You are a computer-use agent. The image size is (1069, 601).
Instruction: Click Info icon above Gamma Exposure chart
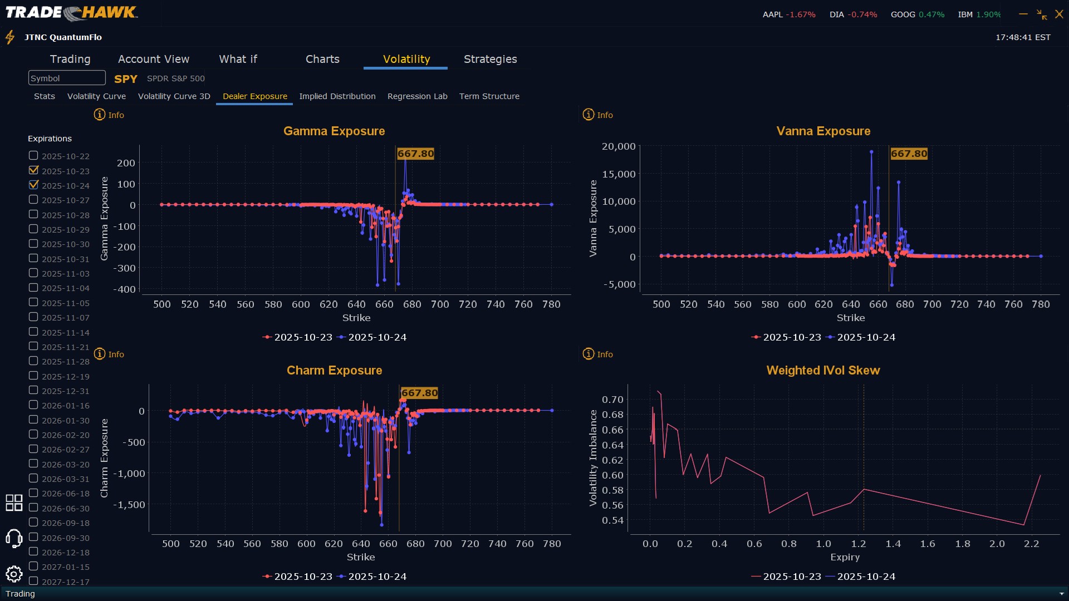(100, 115)
